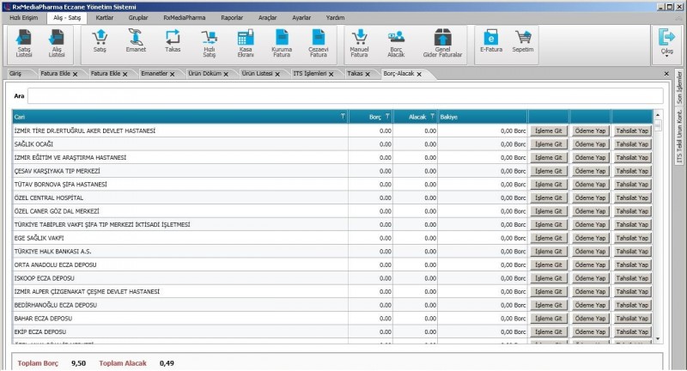Open the Cari column filter
687x371 pixels.
[343, 116]
